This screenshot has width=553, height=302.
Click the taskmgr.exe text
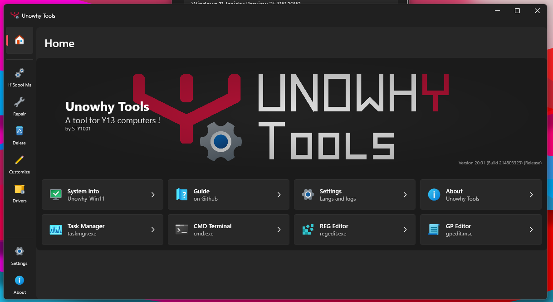point(82,234)
